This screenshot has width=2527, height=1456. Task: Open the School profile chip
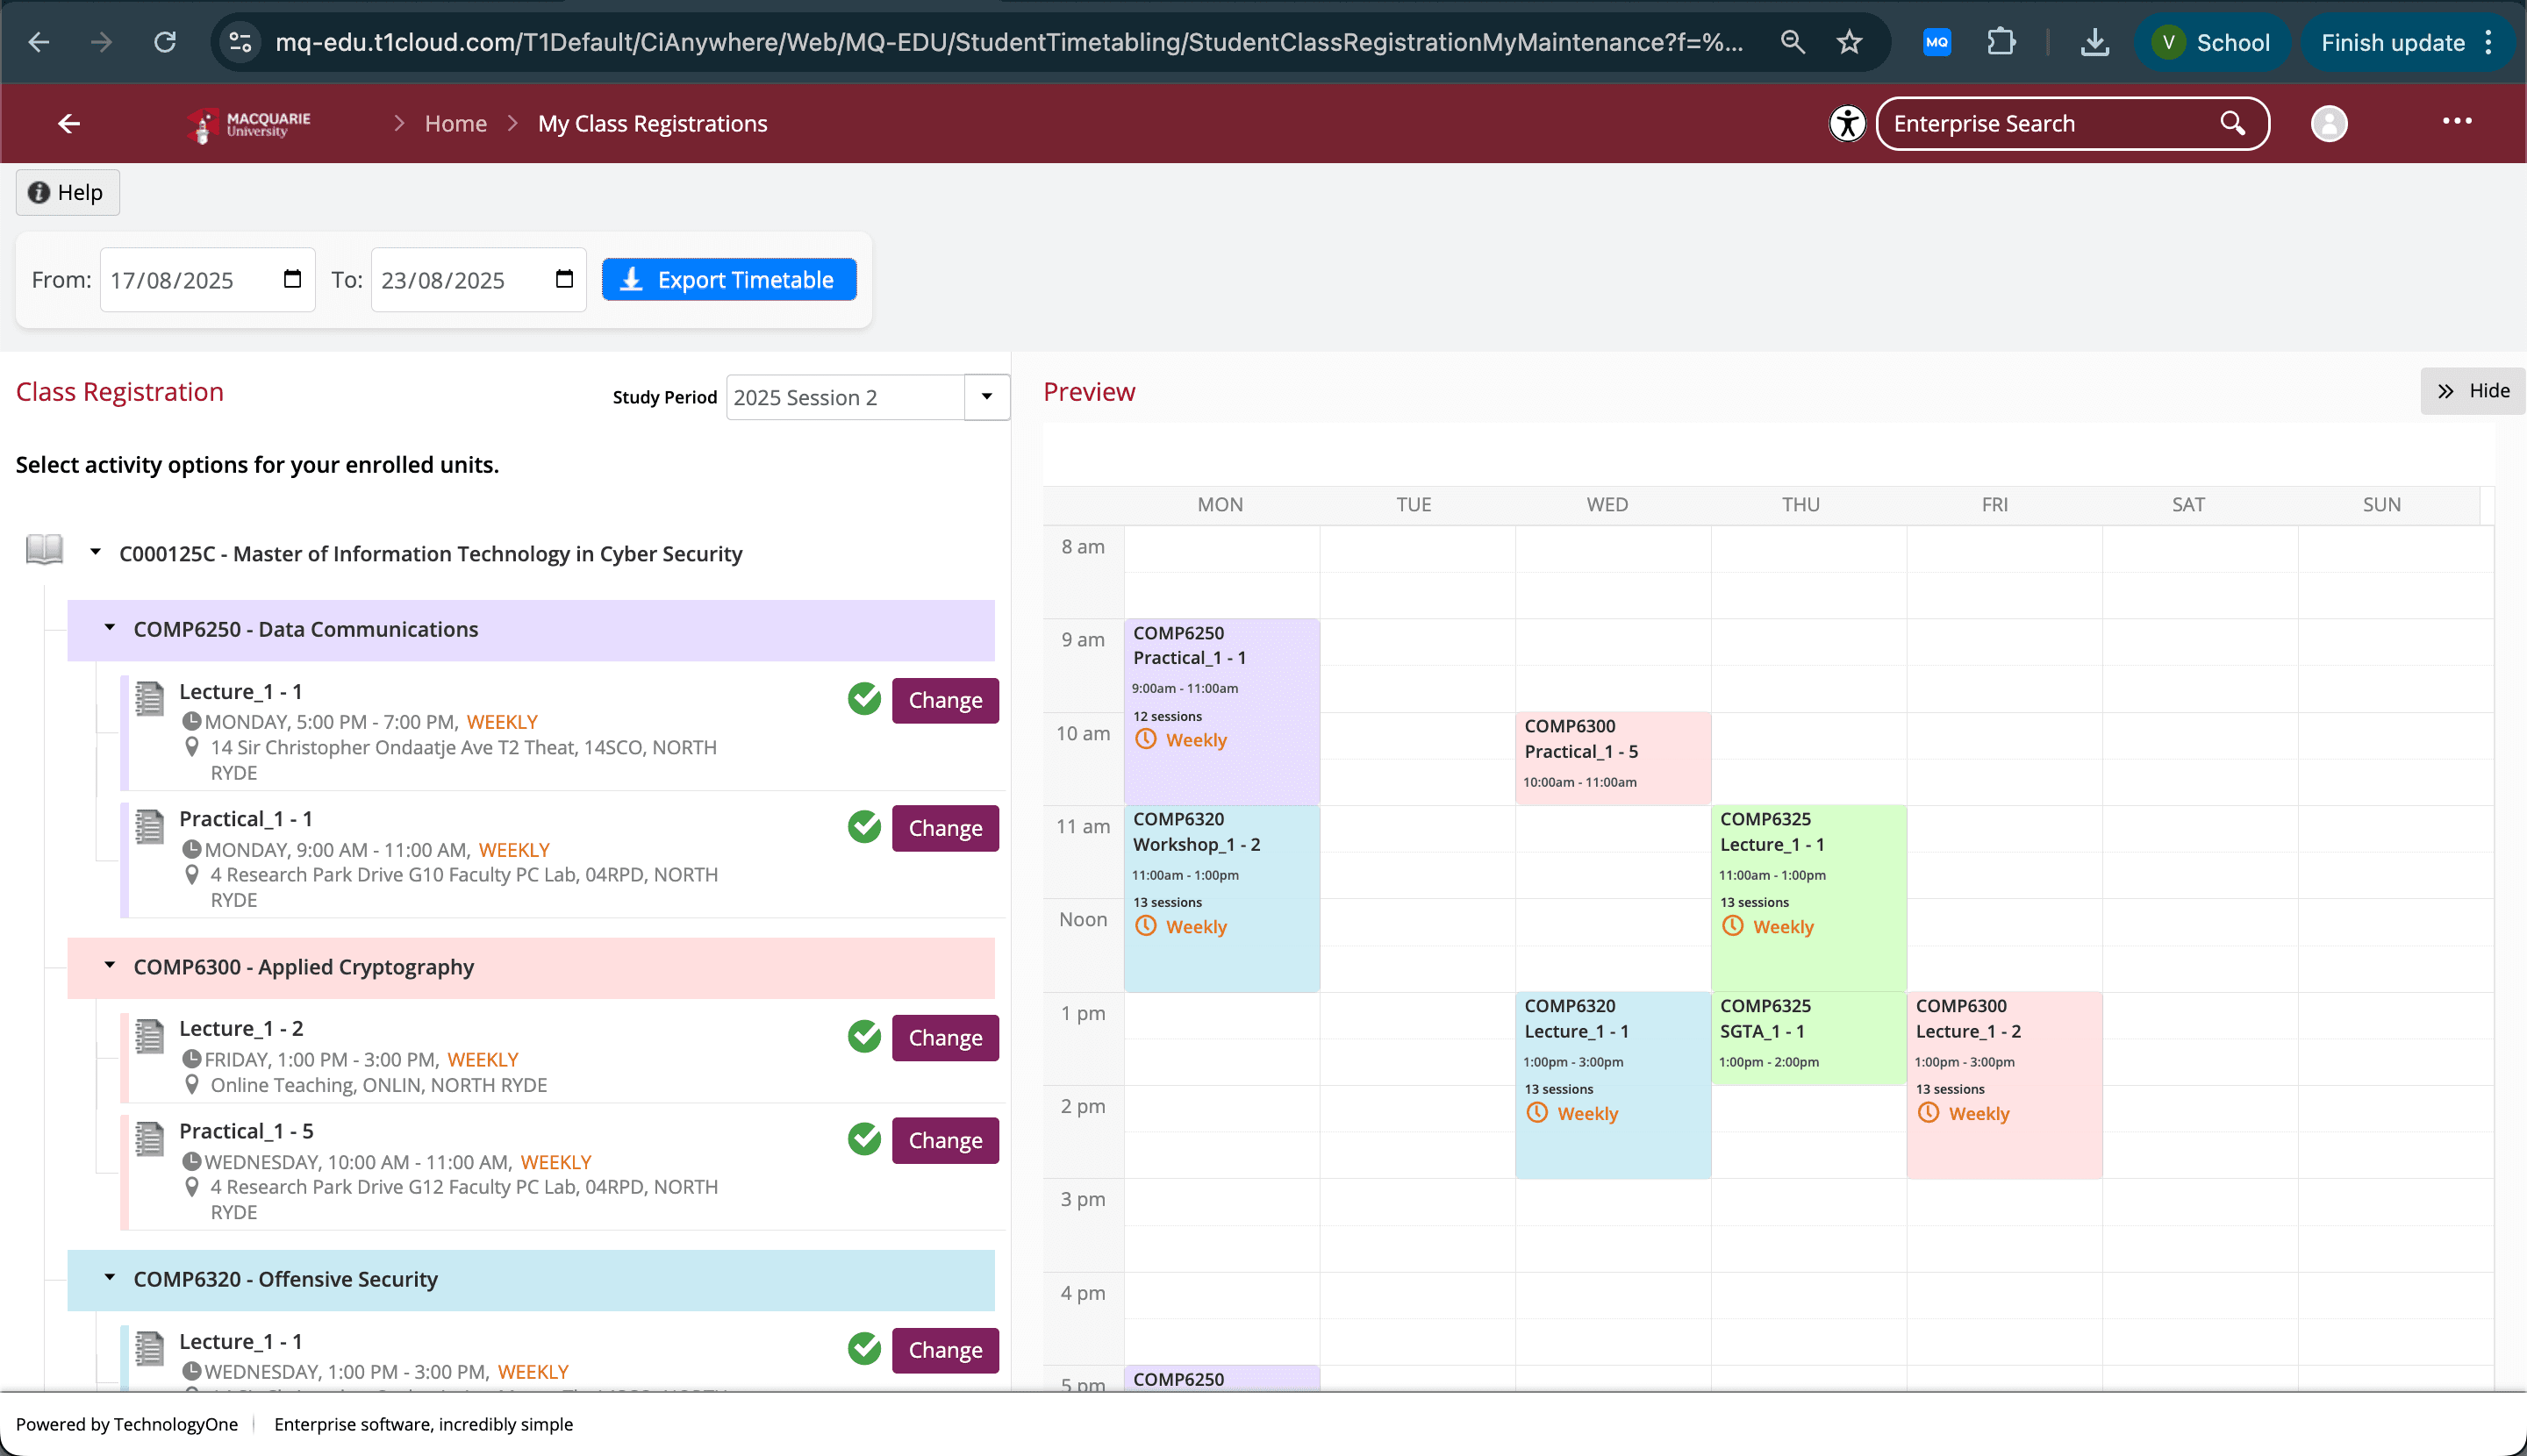pyautogui.click(x=2212, y=42)
